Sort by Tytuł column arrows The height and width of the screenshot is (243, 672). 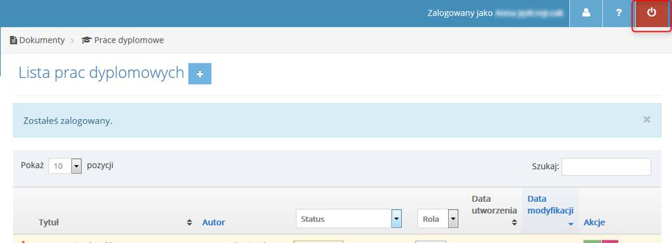point(190,223)
